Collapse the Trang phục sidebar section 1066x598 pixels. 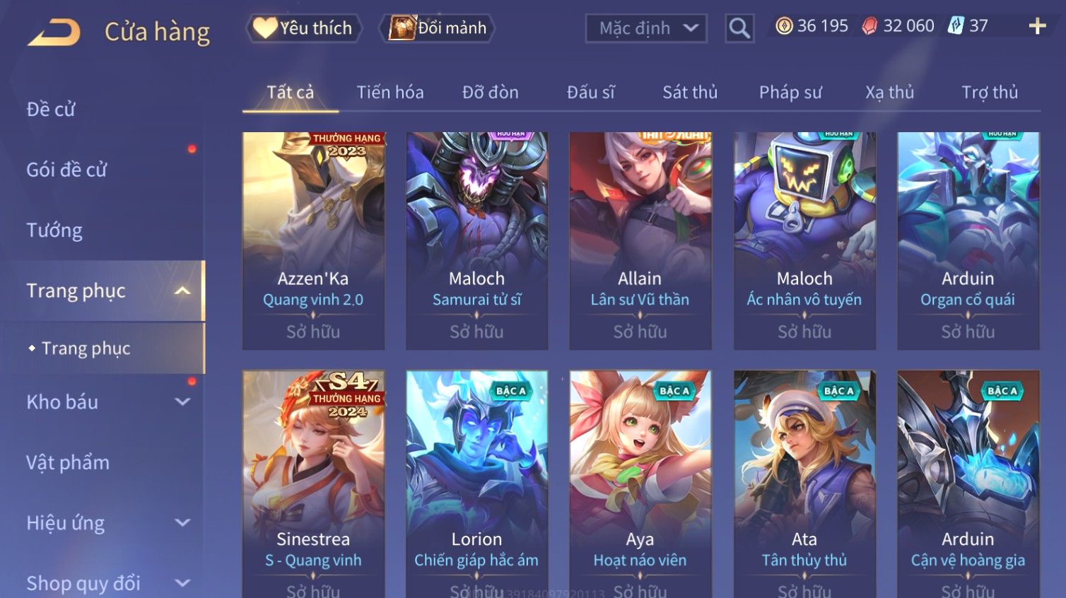coord(182,291)
